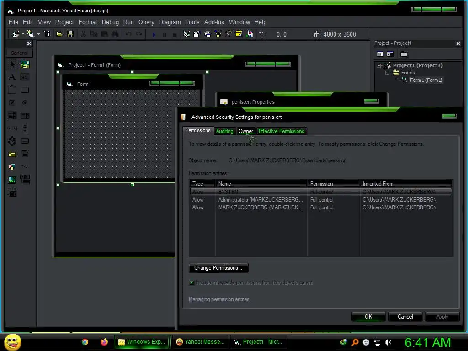Click the Change Permissions button
468x351 pixels.
pyautogui.click(x=218, y=268)
